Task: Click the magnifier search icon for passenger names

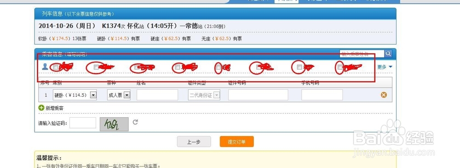Action: point(388,54)
